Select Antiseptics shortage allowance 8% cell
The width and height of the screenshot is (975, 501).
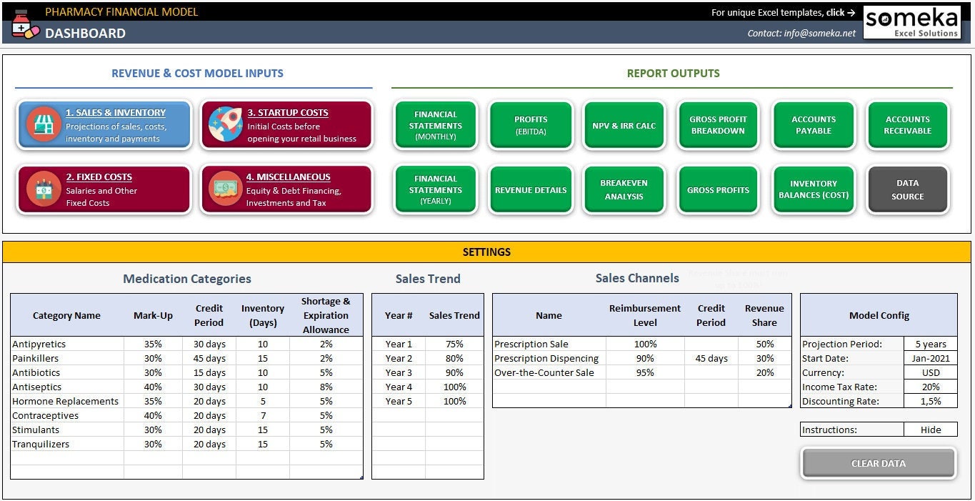click(326, 387)
